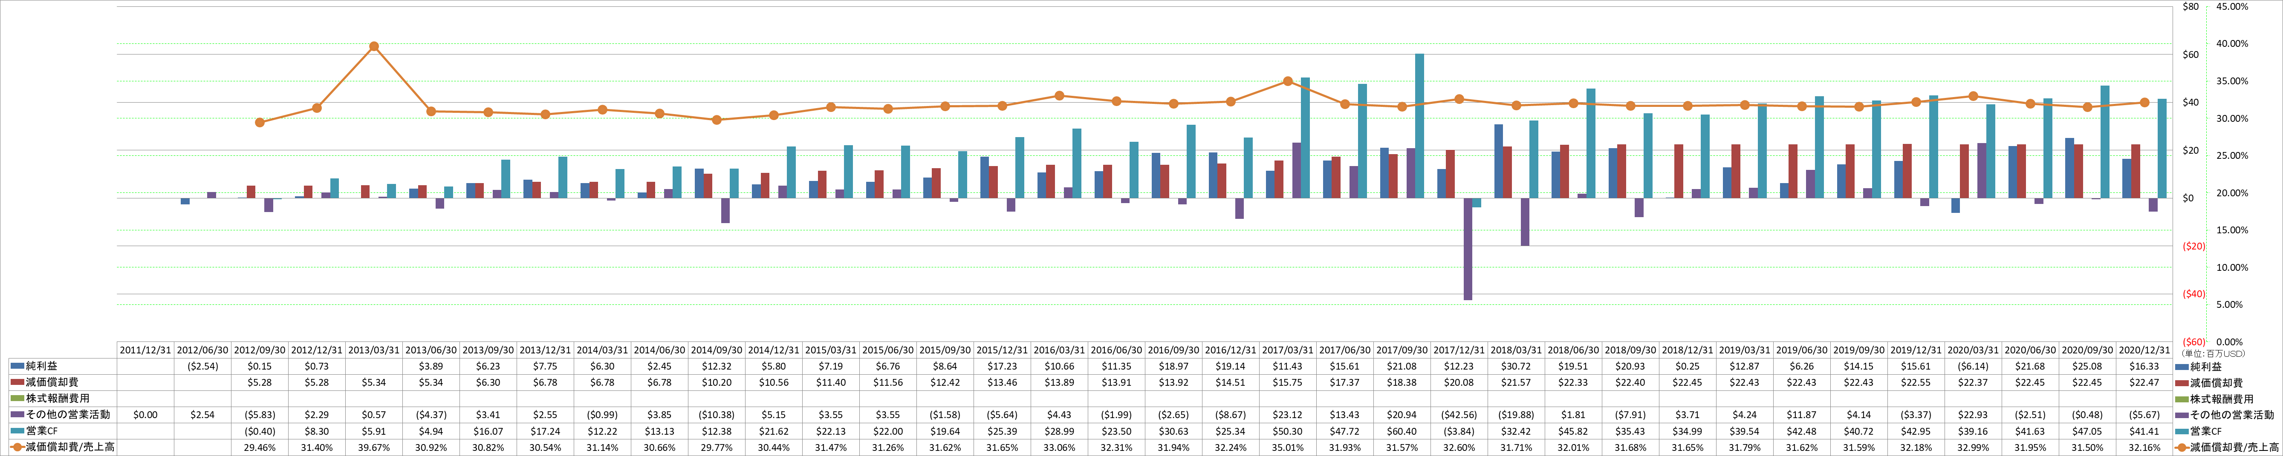Select the $30.72 純利益 cell
This screenshot has height=456, width=2283.
point(1516,366)
